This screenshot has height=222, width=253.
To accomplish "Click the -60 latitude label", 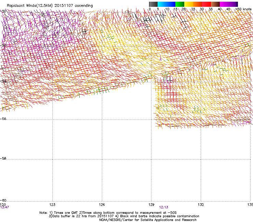I will (x=3, y=200).
